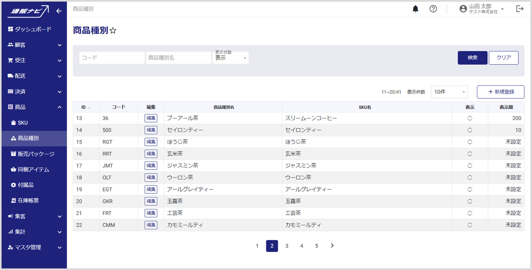Open the 表示件数 10件 dropdown

click(x=449, y=92)
